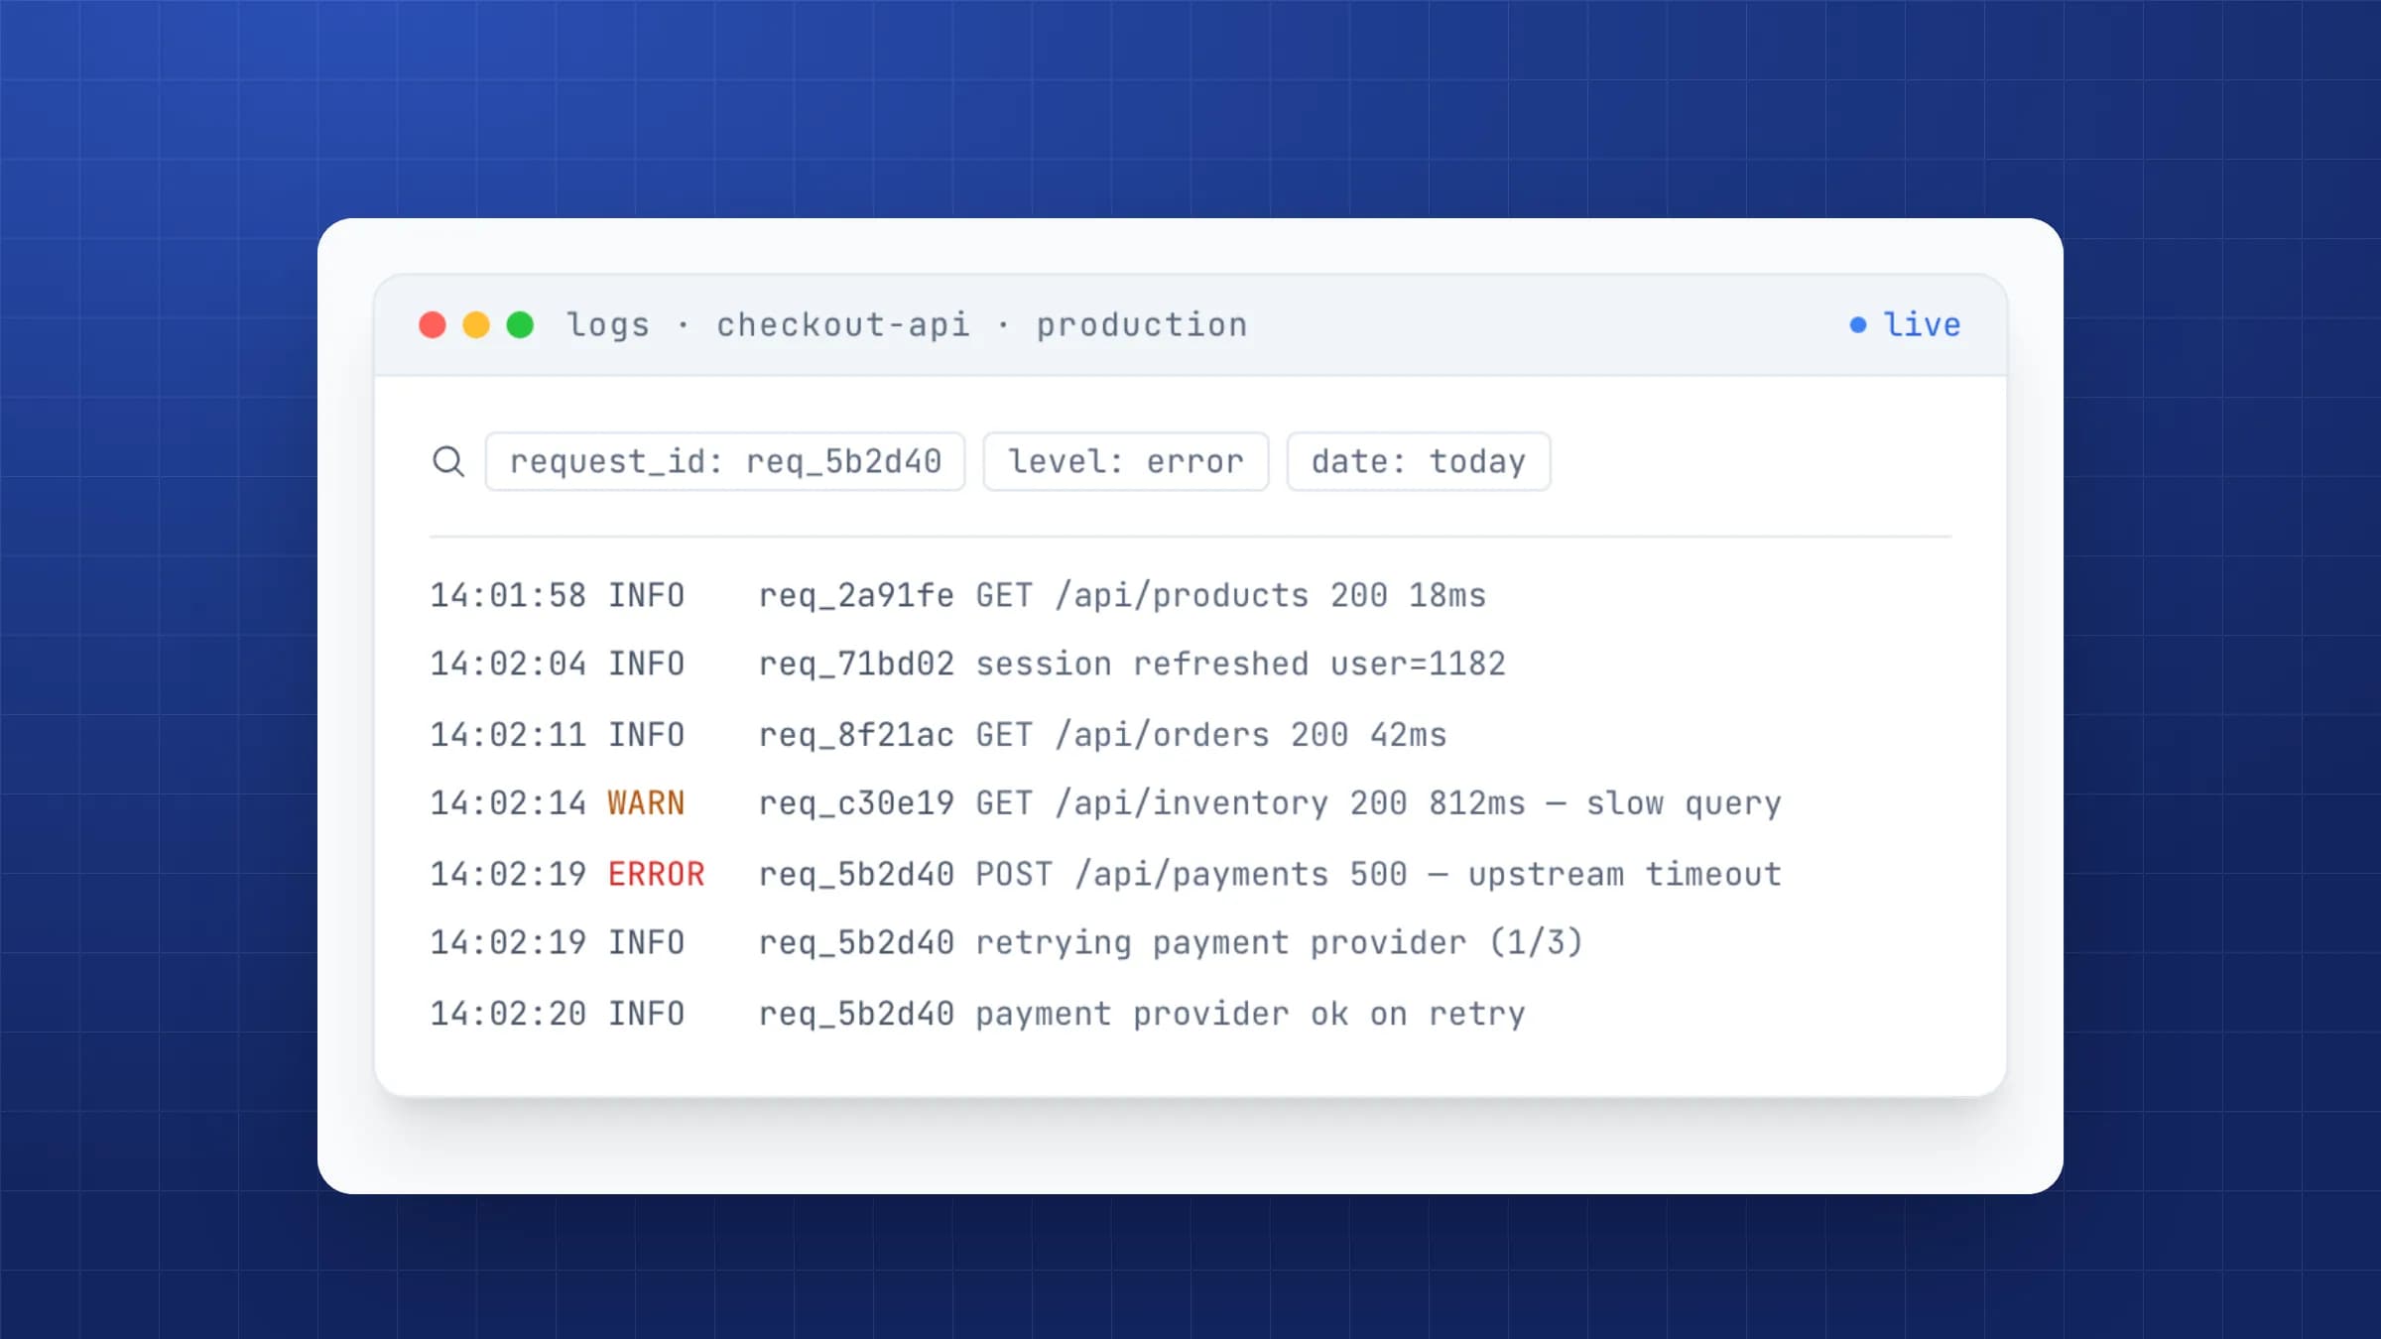Screen dimensions: 2381x1339
Task: Click request ID req_2a91fe
Action: point(856,595)
